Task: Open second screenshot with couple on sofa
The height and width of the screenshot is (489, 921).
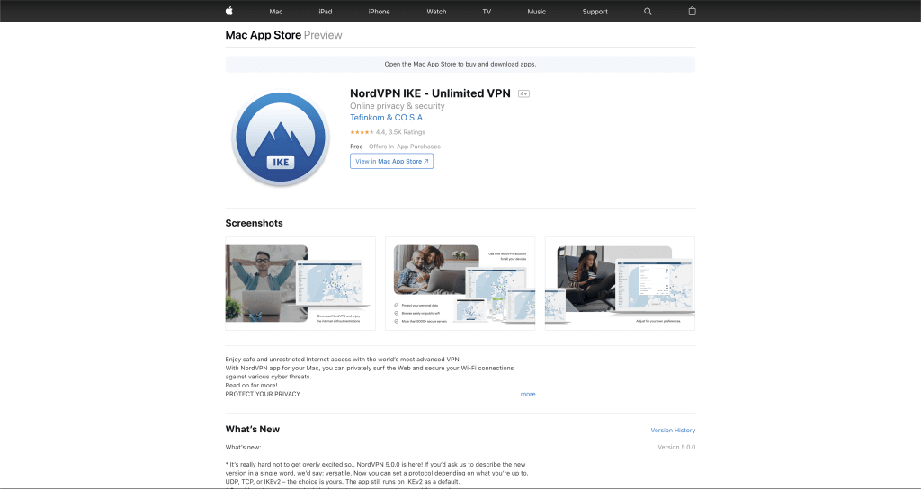Action: click(x=460, y=283)
